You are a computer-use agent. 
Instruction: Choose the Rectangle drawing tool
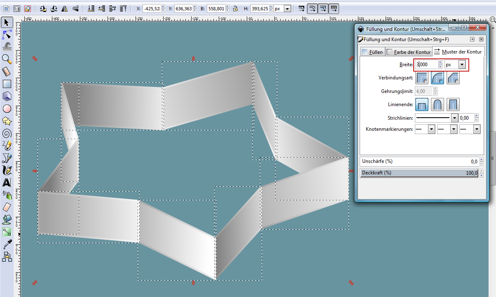[7, 84]
